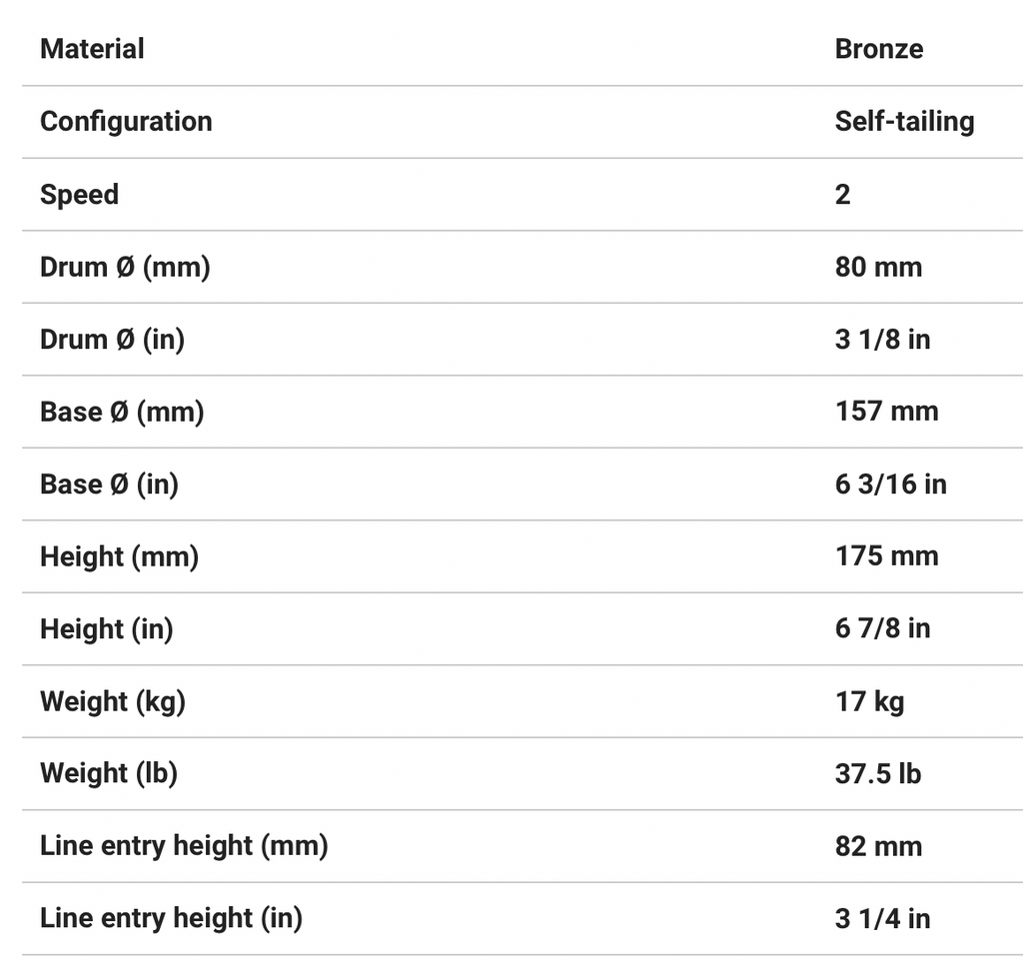This screenshot has height=968, width=1023.
Task: Click the Weight (kg) label
Action: click(113, 701)
